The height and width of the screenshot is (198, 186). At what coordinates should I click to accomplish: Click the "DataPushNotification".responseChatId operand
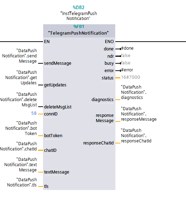pos(136,136)
